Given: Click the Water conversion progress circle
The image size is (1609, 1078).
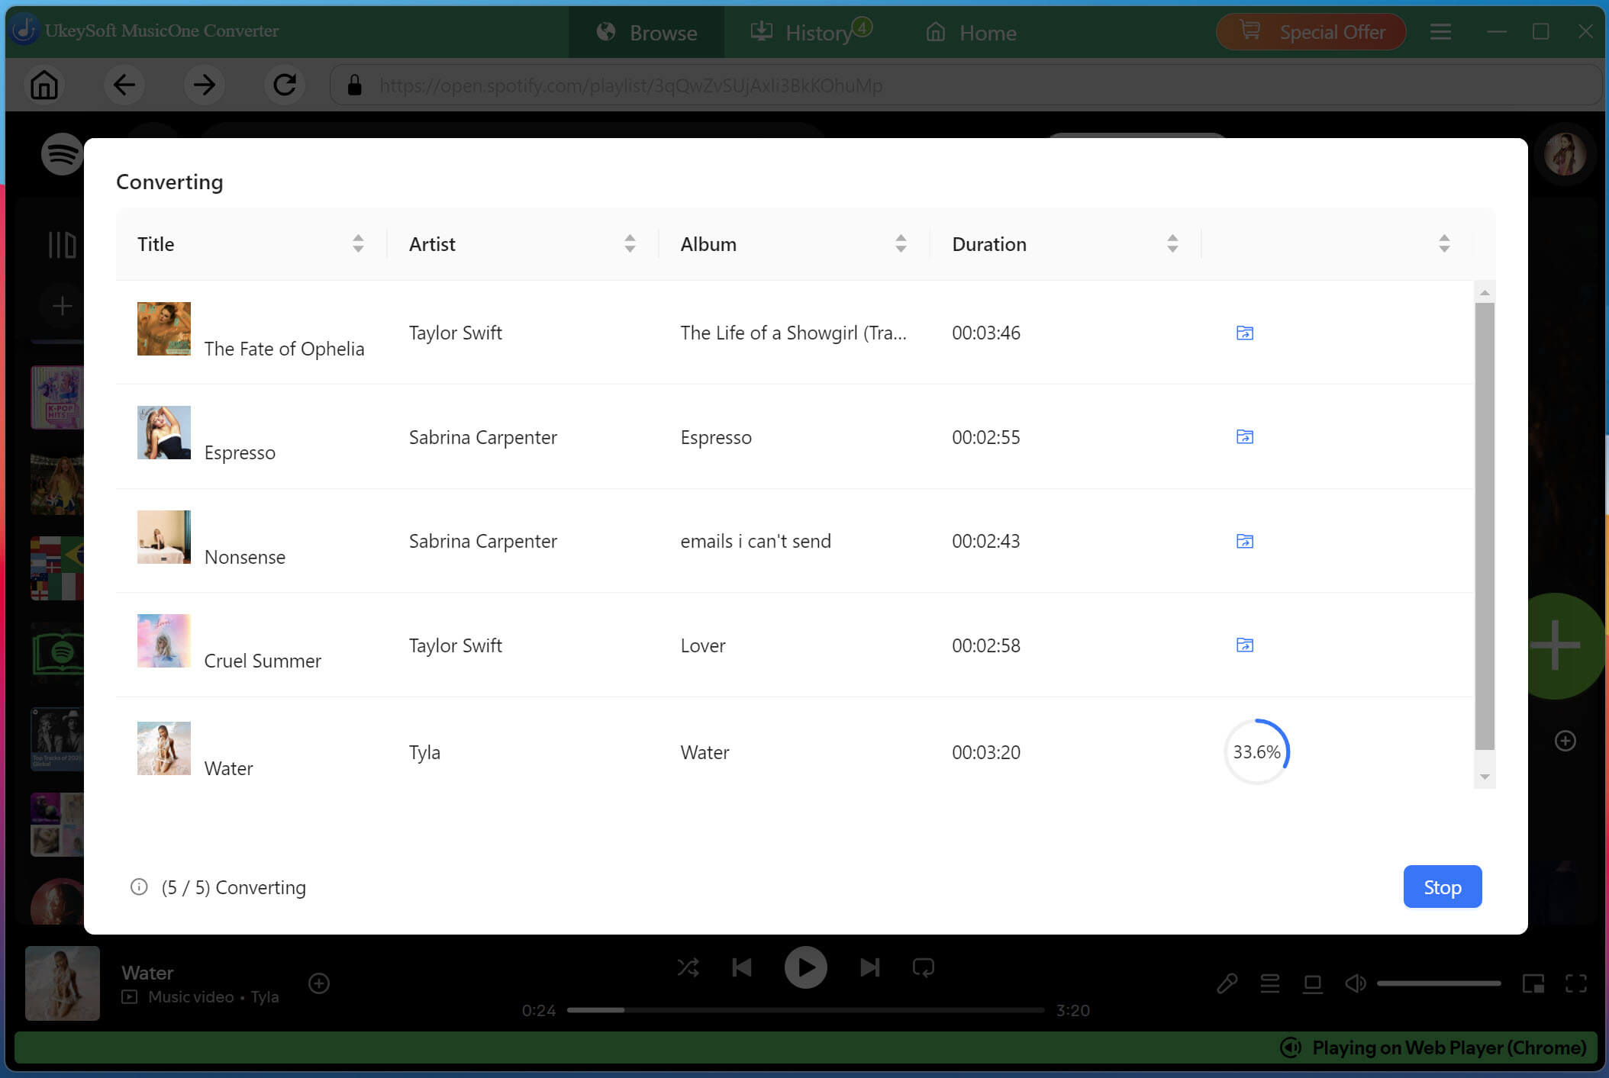Looking at the screenshot, I should click(x=1257, y=751).
